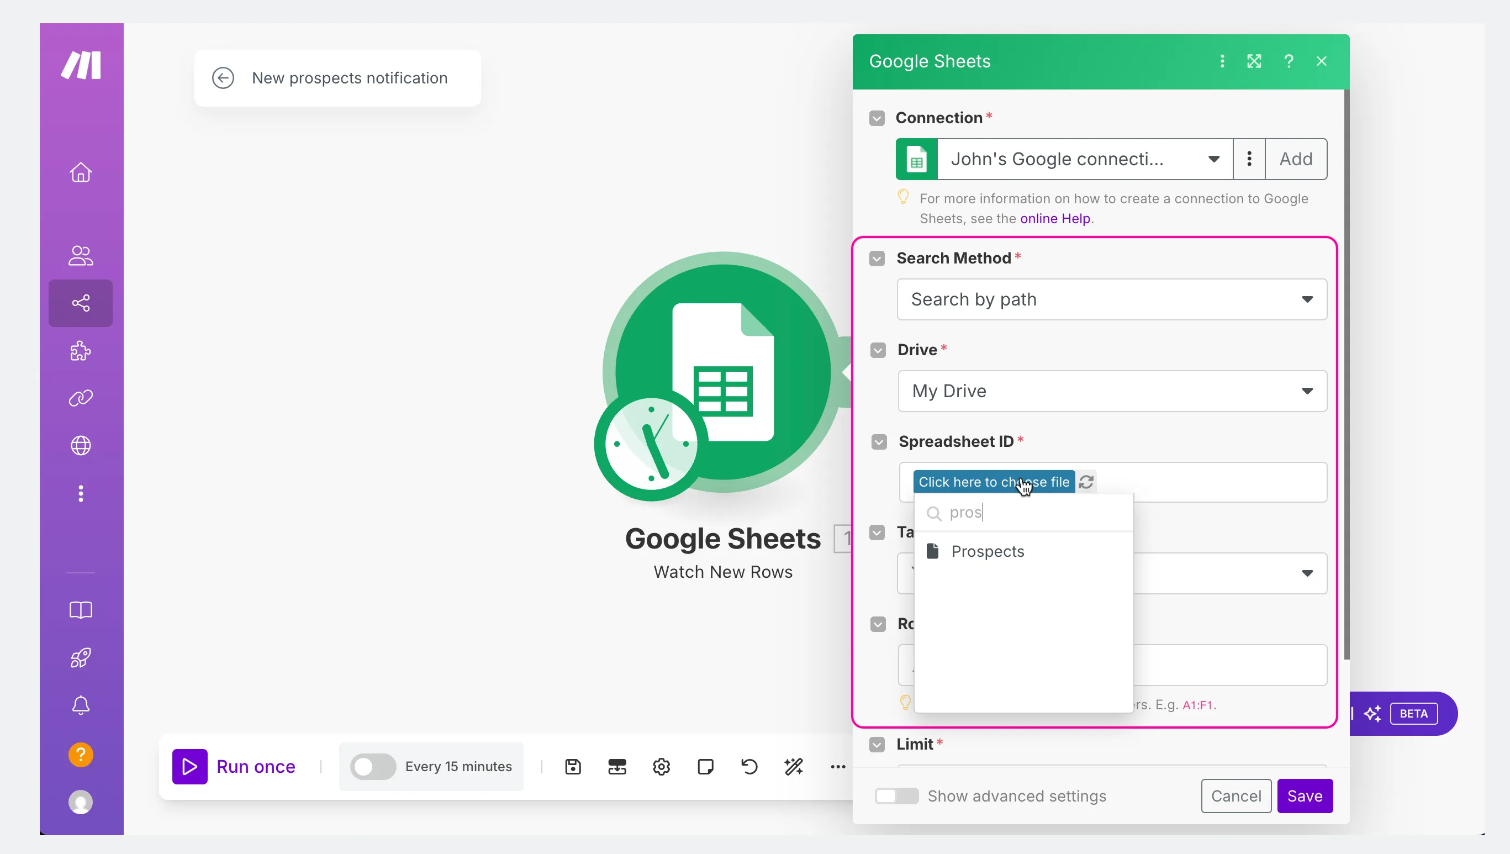Click the Run once play icon
This screenshot has height=854, width=1510.
tap(189, 767)
